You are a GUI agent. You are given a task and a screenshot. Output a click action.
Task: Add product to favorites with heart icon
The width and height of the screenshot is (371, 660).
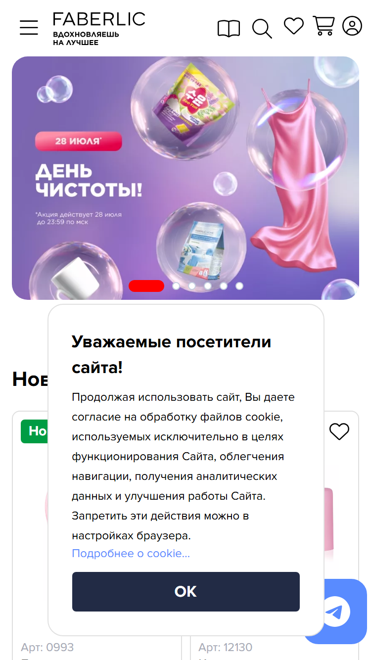click(x=339, y=431)
